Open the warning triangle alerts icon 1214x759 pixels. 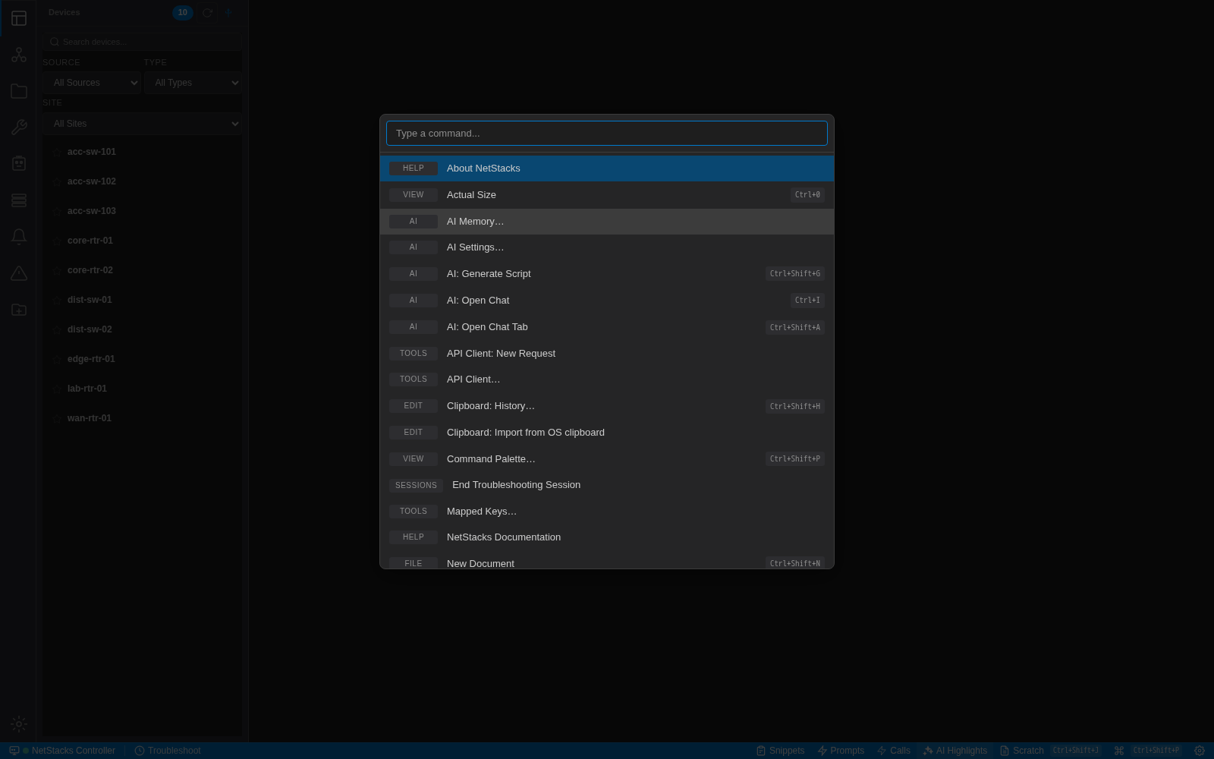coord(19,273)
